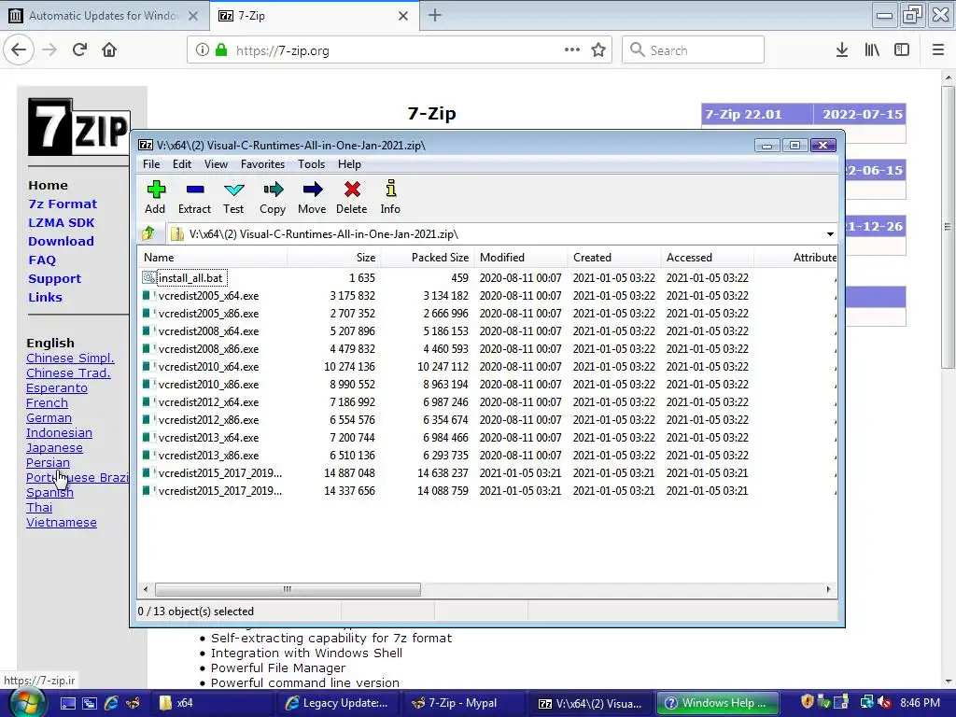Open the View menu in 7-Zip
Screen dimensions: 956x717
[x=216, y=164]
